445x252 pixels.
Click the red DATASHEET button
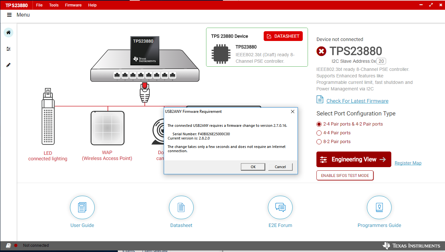(x=283, y=36)
